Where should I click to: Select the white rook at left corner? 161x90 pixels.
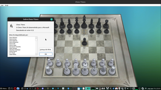click(x=49, y=70)
